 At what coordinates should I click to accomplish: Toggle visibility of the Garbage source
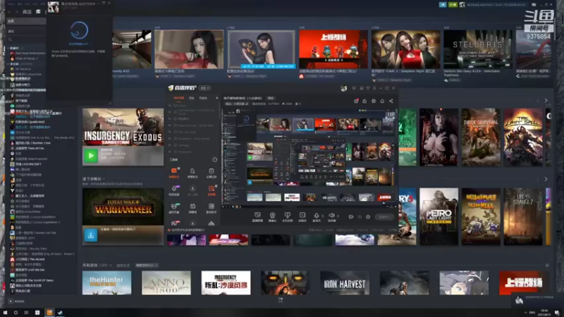[x=170, y=145]
